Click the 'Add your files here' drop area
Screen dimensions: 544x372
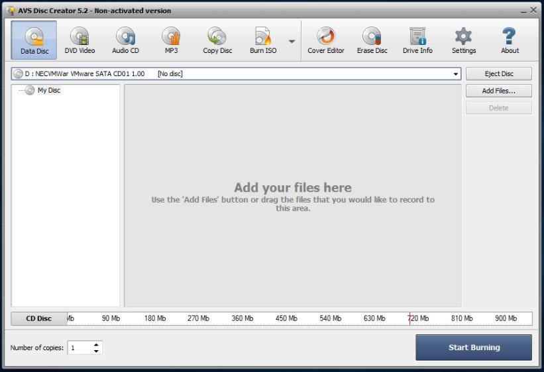point(293,195)
